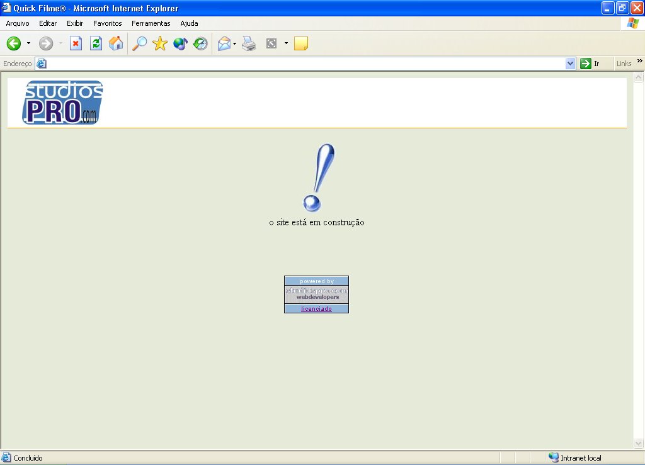Screen dimensions: 645x465
Task: Open Favorites star panel
Action: coord(160,43)
